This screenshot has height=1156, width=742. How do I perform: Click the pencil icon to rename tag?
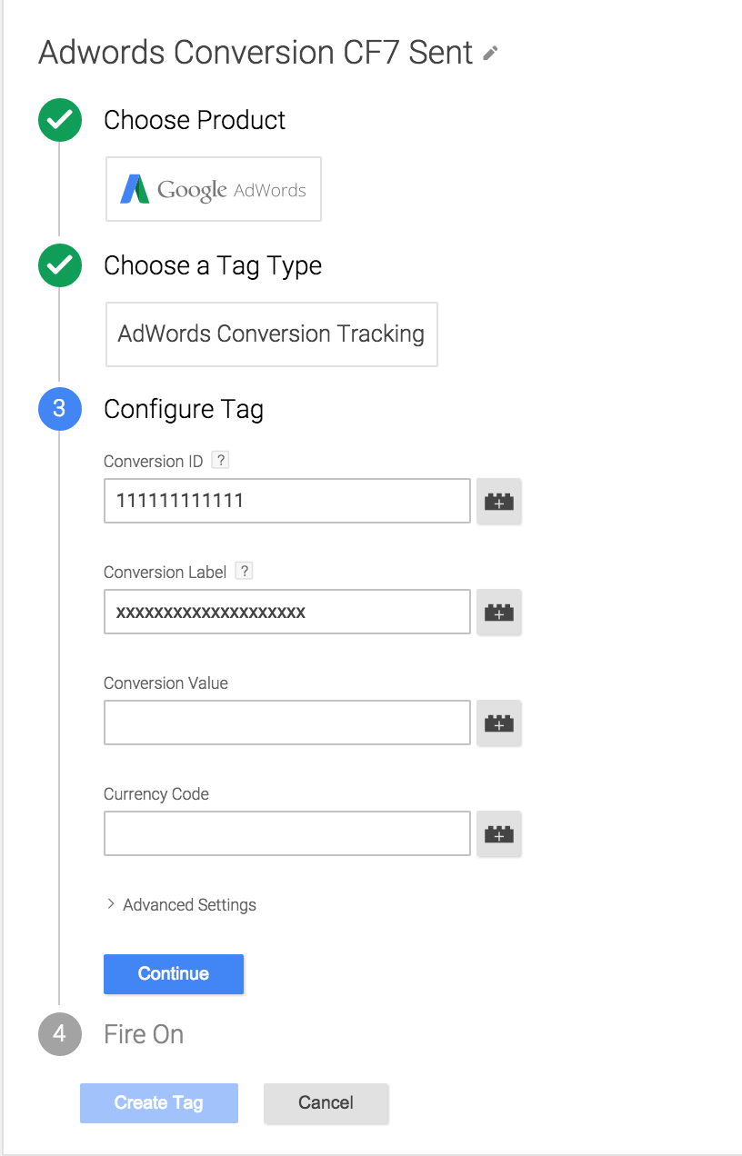click(x=490, y=54)
